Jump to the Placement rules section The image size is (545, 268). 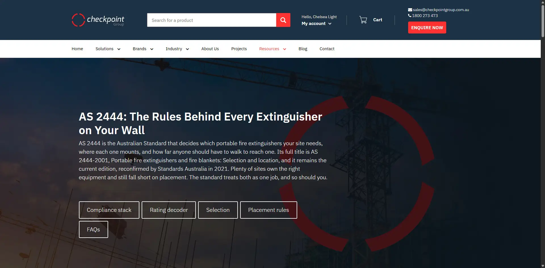pyautogui.click(x=269, y=210)
